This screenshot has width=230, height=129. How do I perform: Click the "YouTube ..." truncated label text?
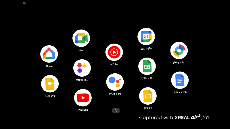114,64
